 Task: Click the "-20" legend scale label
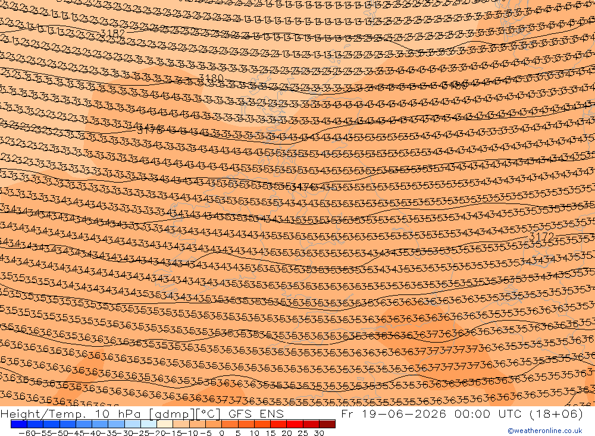[x=157, y=433]
